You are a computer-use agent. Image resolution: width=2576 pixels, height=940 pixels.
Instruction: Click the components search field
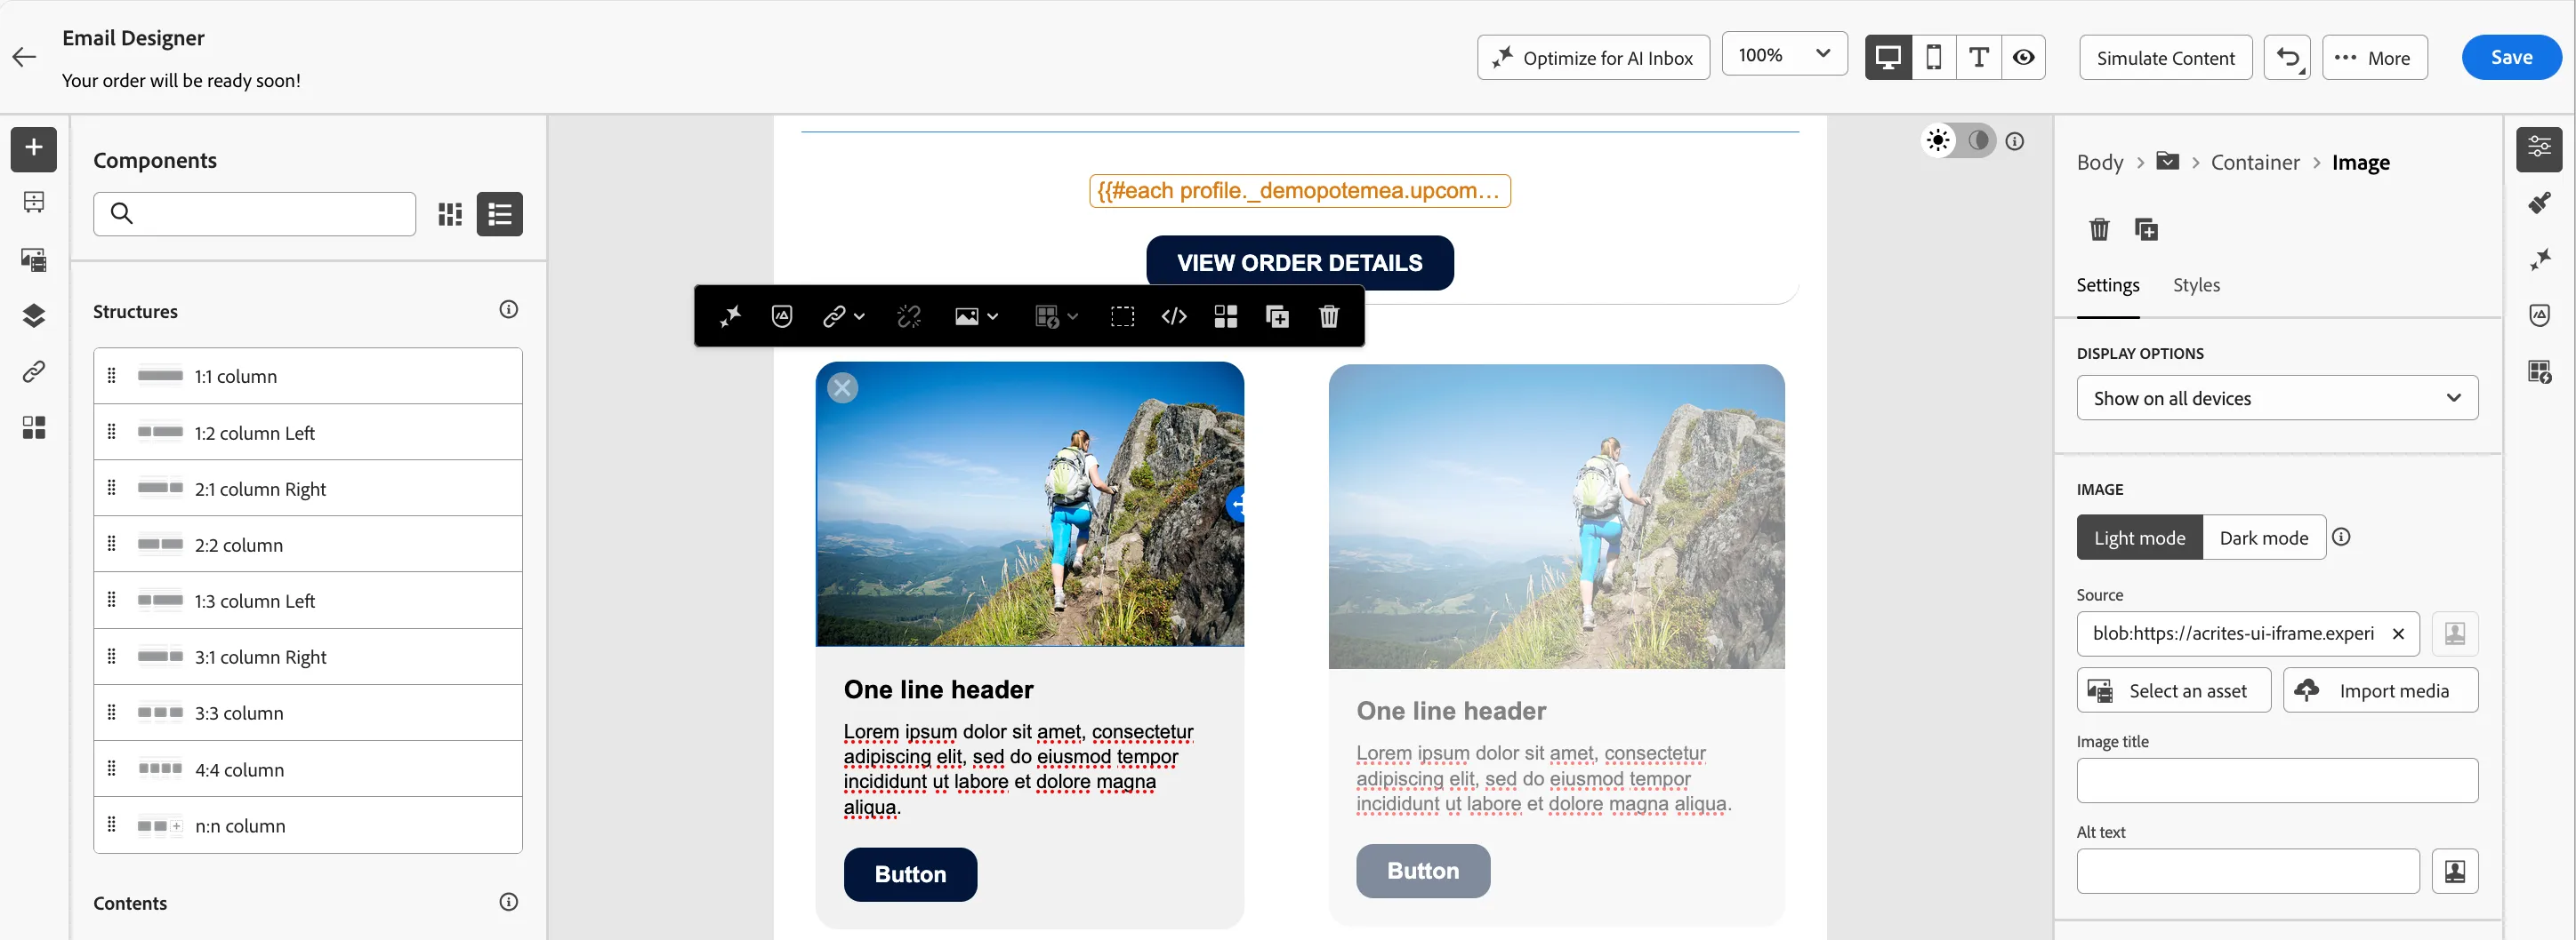click(254, 214)
